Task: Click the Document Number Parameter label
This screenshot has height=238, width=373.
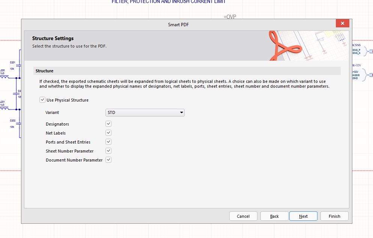Action: point(74,160)
